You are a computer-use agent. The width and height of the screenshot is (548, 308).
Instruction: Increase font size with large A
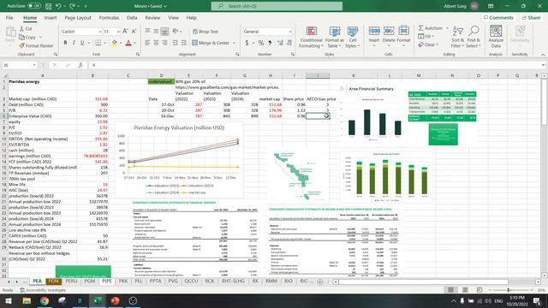(125, 32)
